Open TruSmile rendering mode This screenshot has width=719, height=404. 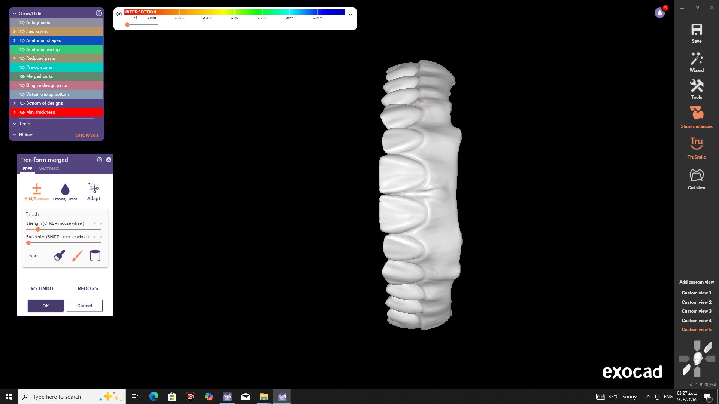(696, 143)
